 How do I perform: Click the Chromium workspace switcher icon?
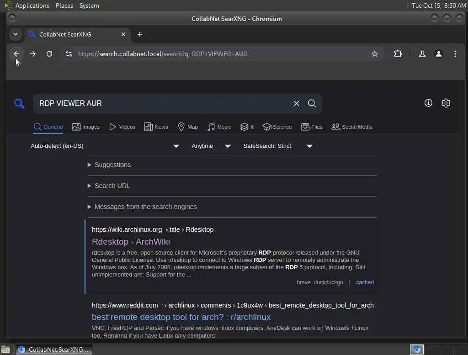tap(417, 350)
